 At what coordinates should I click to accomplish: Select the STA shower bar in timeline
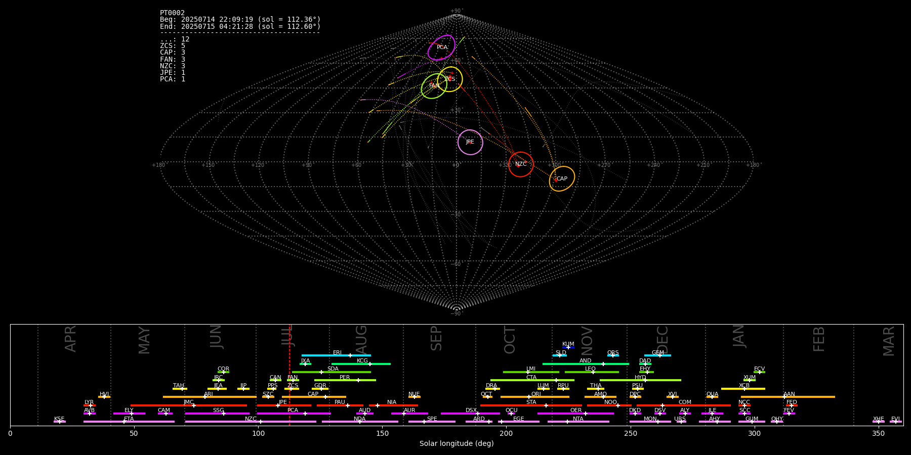click(531, 405)
